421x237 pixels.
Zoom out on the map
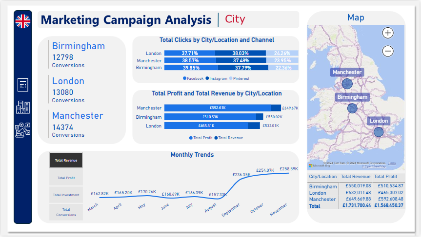(388, 51)
